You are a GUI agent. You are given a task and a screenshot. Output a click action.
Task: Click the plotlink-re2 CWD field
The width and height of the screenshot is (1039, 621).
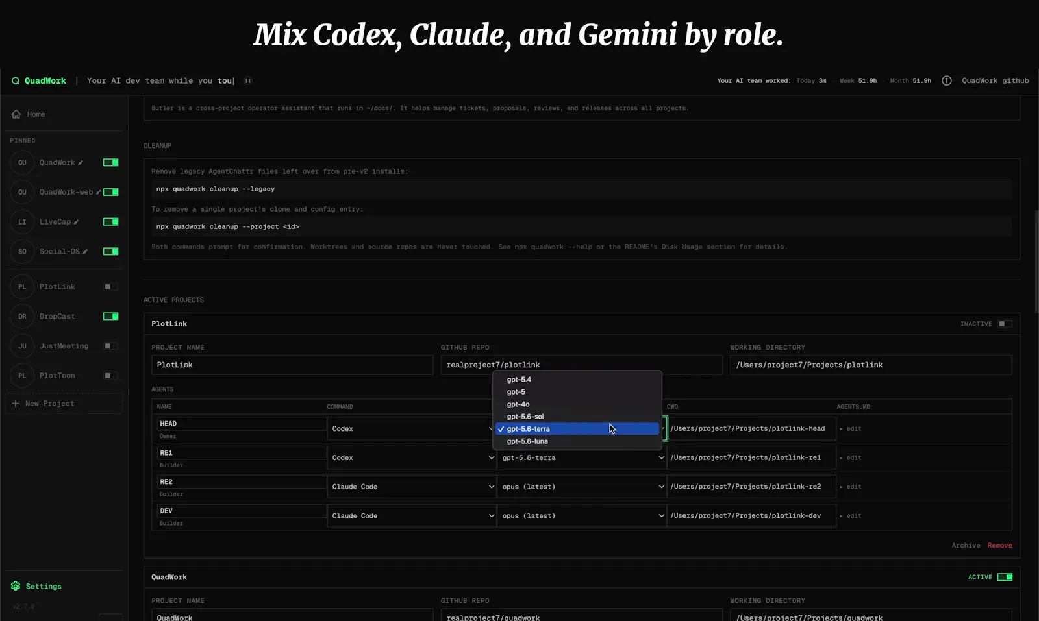[751, 487]
